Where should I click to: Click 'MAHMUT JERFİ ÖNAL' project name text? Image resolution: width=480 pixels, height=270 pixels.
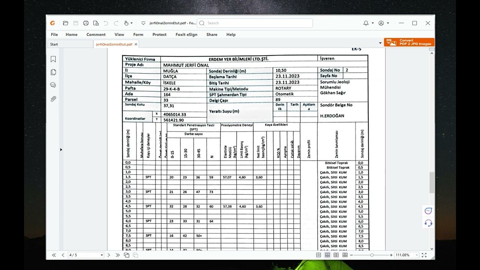[186, 65]
